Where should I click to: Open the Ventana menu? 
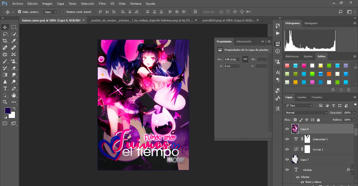point(136,4)
